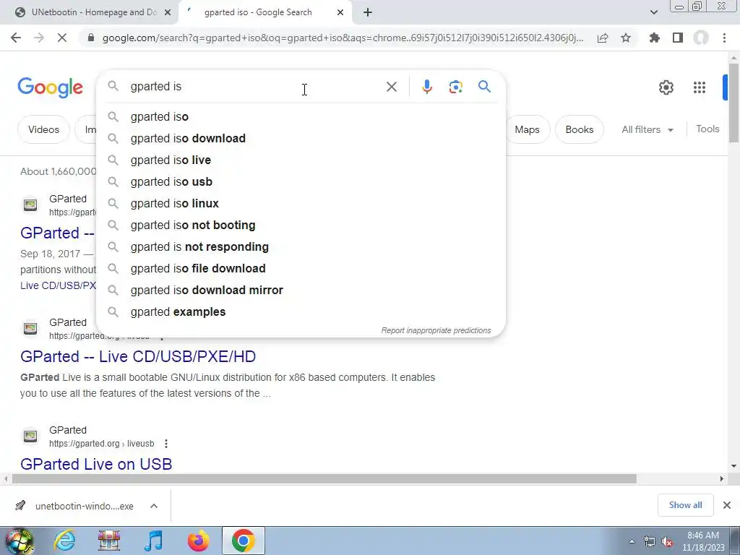Open 'GParted -- Live CD/USB/PXE/HD' result
The width and height of the screenshot is (740, 555).
[x=138, y=356]
